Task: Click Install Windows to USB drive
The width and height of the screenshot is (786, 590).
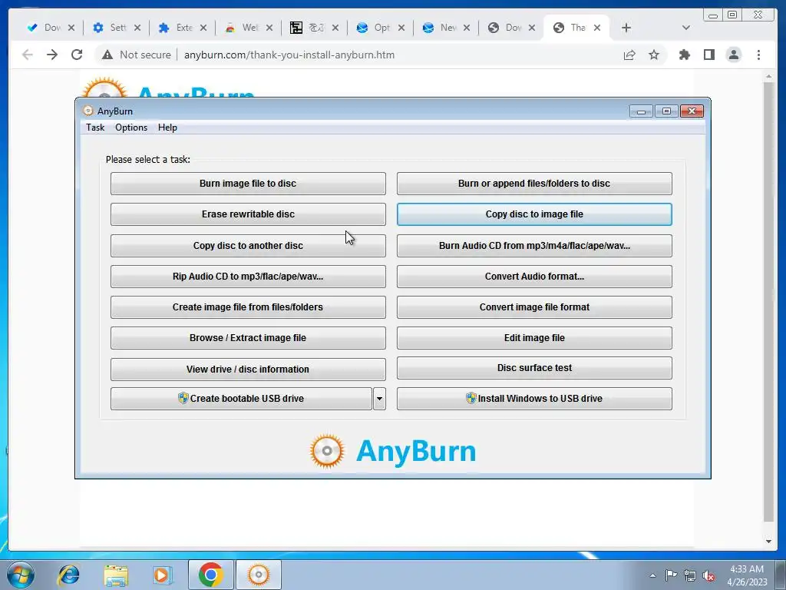Action: coord(534,399)
